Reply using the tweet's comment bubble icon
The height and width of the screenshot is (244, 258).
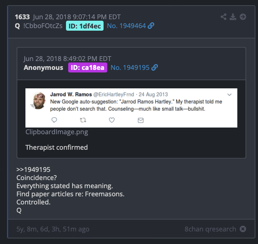[x=54, y=120]
